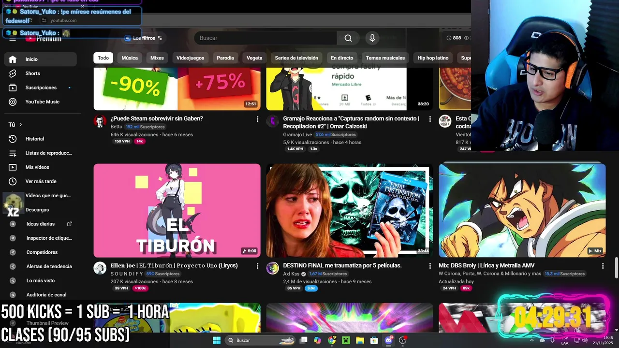Select the Mixes filter chip
This screenshot has width=619, height=348.
(157, 58)
